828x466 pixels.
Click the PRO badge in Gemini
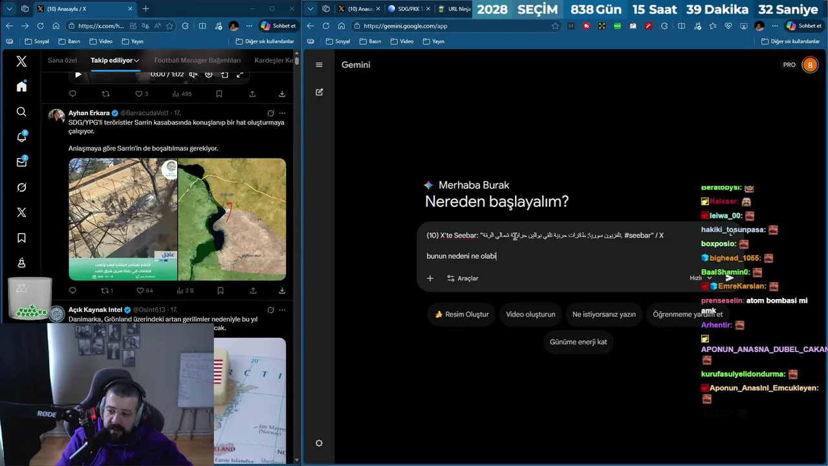[789, 65]
